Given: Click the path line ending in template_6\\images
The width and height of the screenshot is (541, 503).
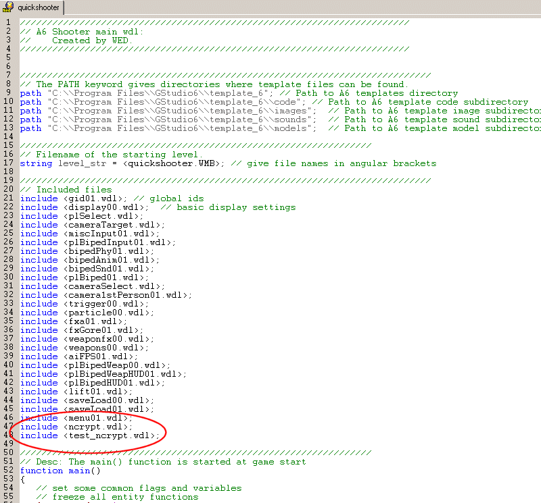Looking at the screenshot, I should pyautogui.click(x=281, y=111).
